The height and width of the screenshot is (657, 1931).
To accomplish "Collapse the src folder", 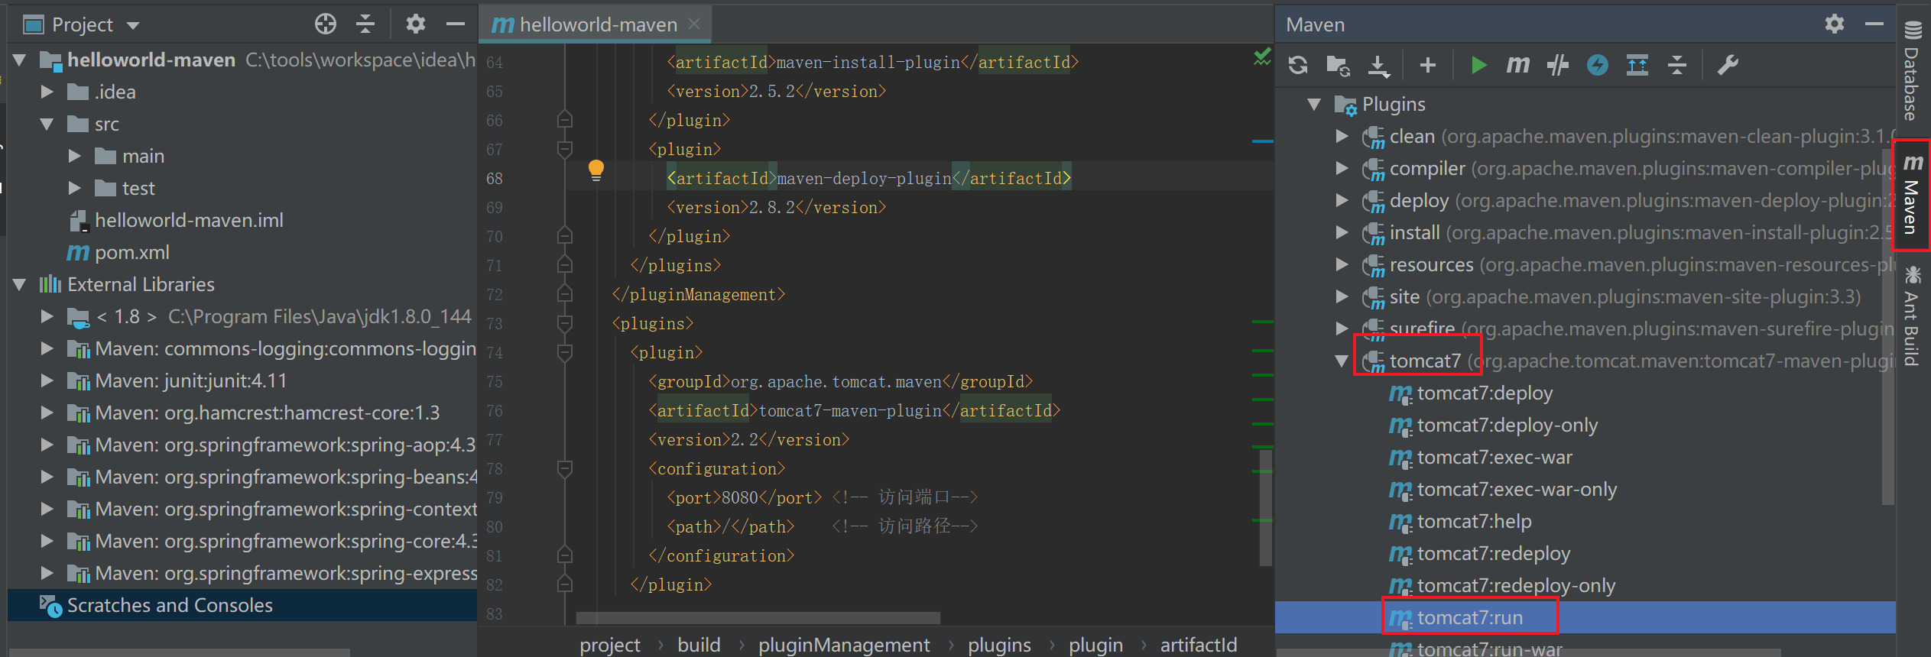I will [47, 124].
